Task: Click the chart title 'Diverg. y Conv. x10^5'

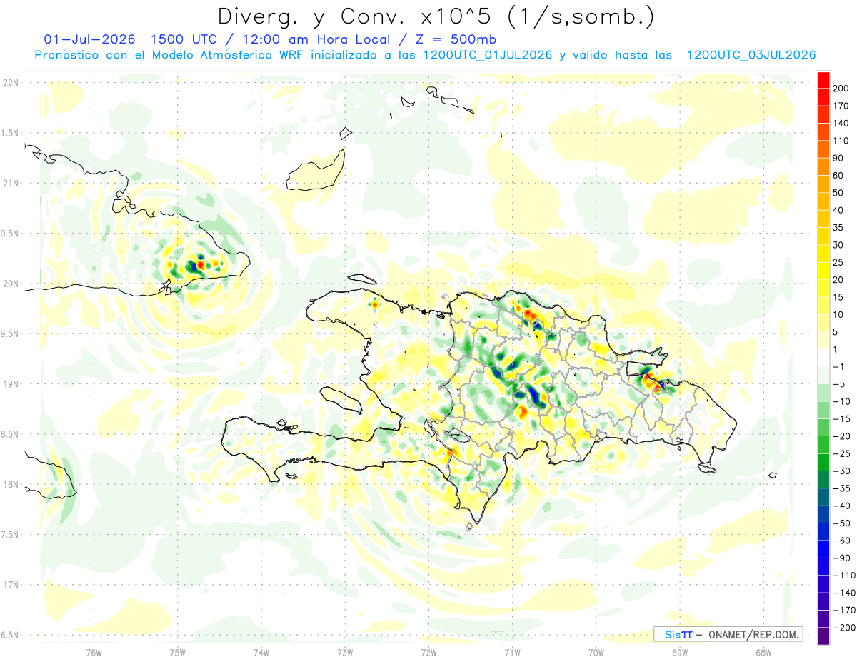Action: click(357, 16)
